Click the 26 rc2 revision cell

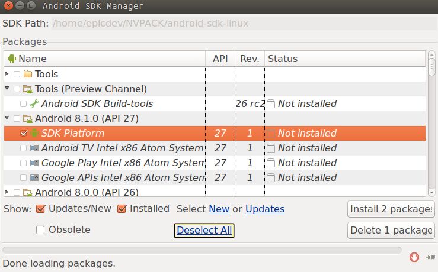pos(250,103)
